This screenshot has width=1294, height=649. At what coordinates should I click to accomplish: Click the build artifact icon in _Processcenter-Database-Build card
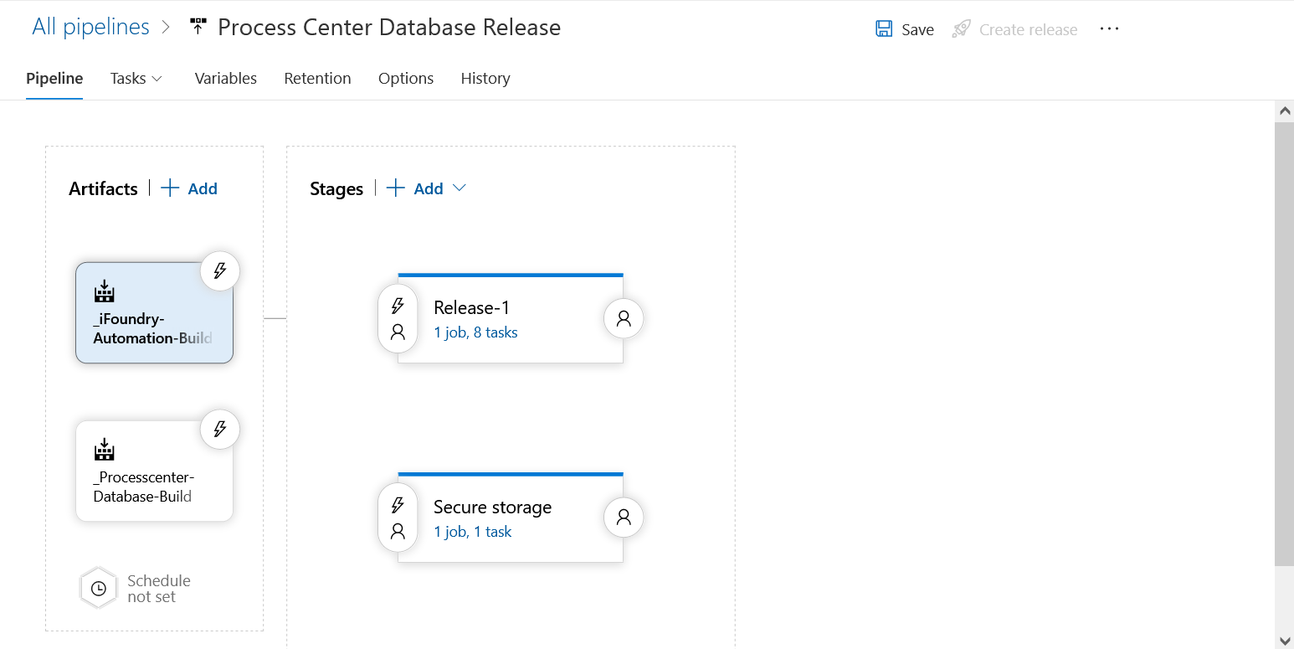pyautogui.click(x=104, y=449)
